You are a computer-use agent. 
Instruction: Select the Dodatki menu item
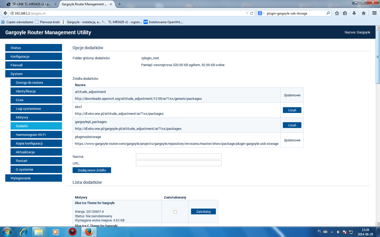coord(36,126)
